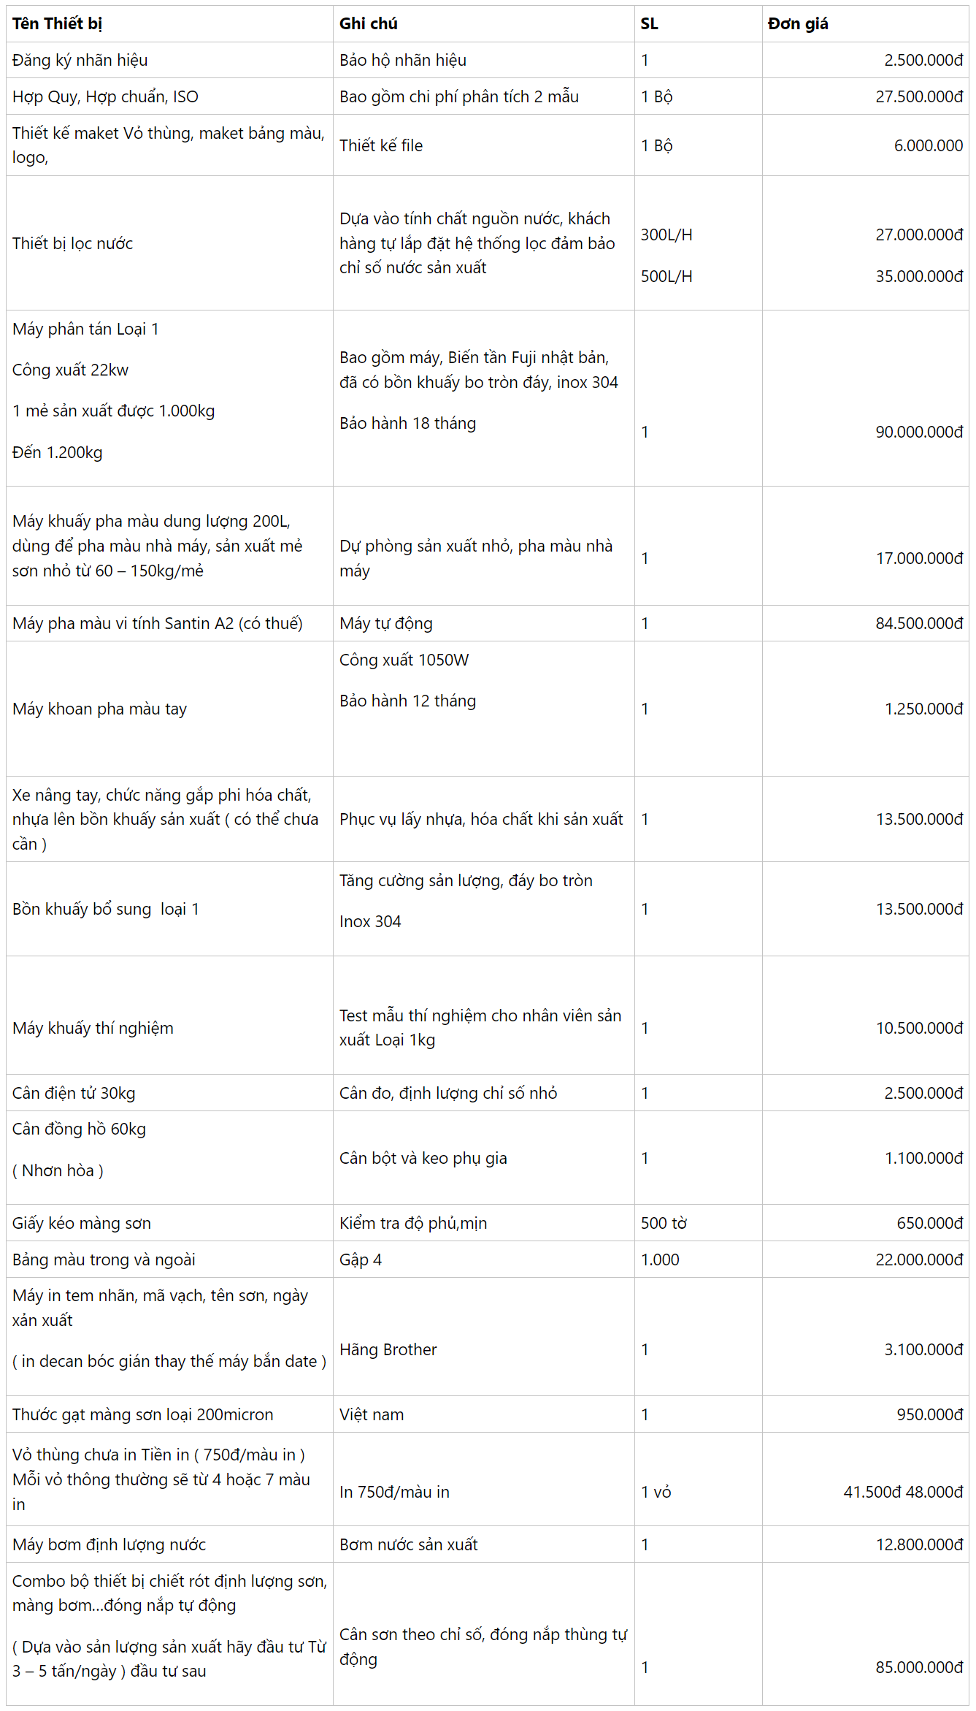Select the "Cân điện tử 30kg" cell
The width and height of the screenshot is (976, 1711).
click(x=74, y=1093)
